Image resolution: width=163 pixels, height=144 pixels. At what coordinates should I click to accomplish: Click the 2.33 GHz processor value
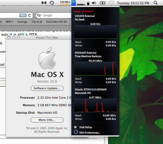coord(54,98)
